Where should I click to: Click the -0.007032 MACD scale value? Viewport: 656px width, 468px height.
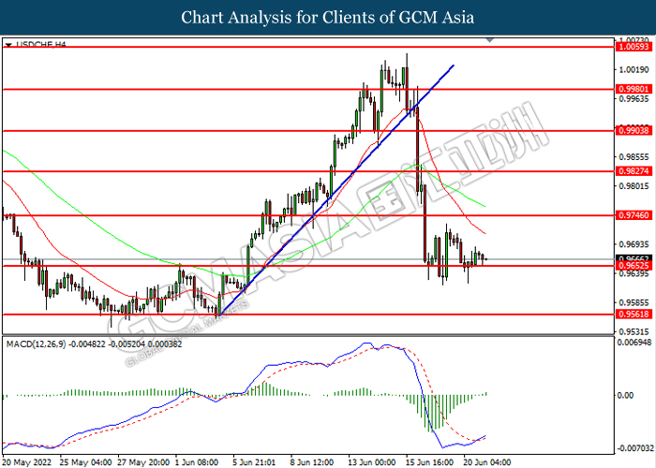tap(634, 448)
